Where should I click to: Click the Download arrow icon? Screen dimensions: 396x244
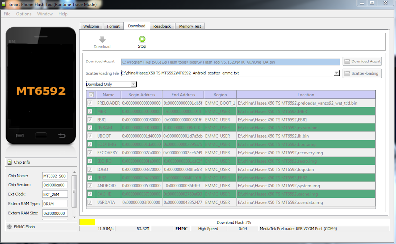click(102, 39)
